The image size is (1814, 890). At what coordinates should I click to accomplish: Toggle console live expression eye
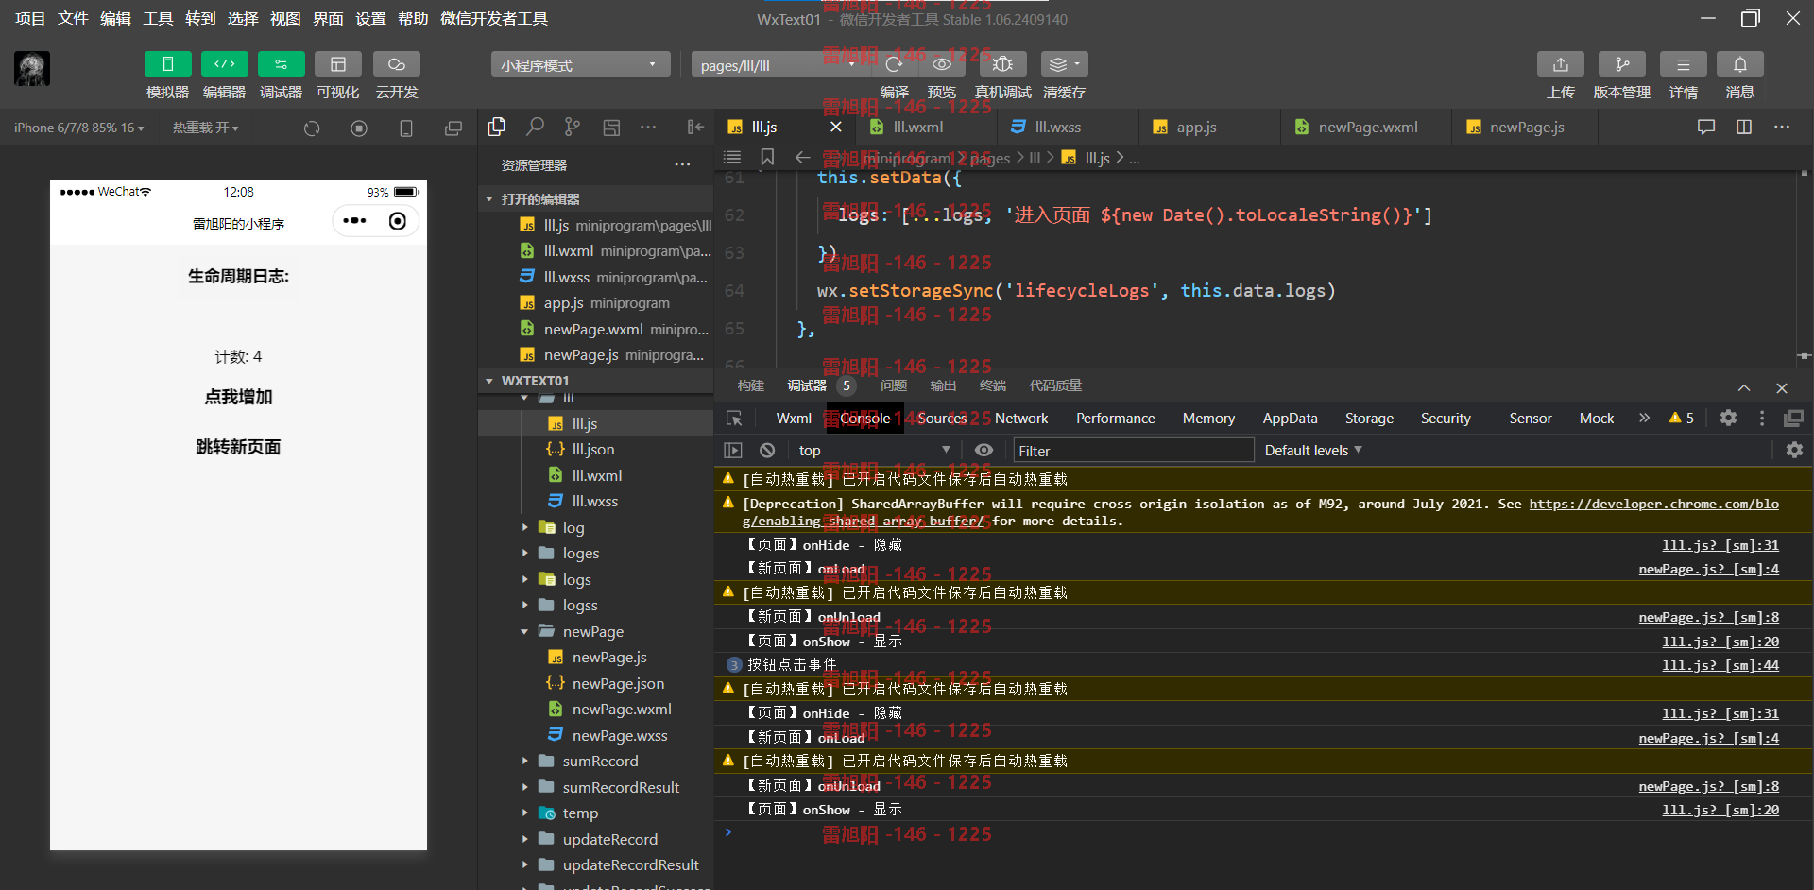click(984, 451)
